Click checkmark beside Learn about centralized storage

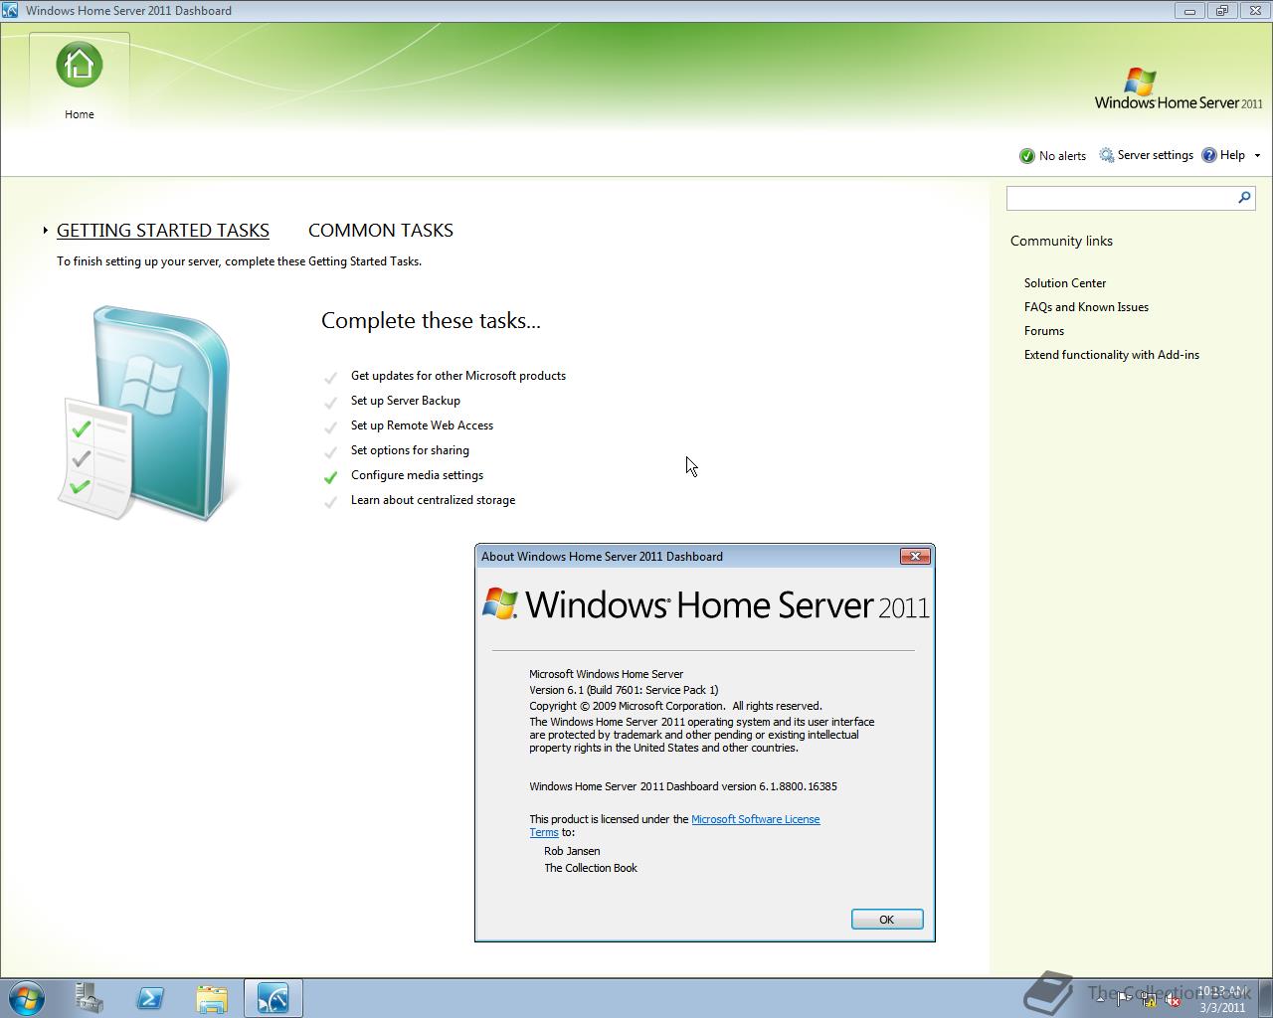pyautogui.click(x=331, y=501)
